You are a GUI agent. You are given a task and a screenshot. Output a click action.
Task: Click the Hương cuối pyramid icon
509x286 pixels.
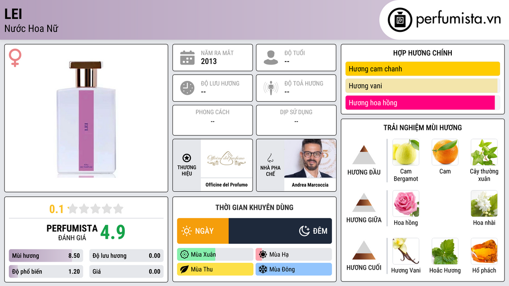364,250
